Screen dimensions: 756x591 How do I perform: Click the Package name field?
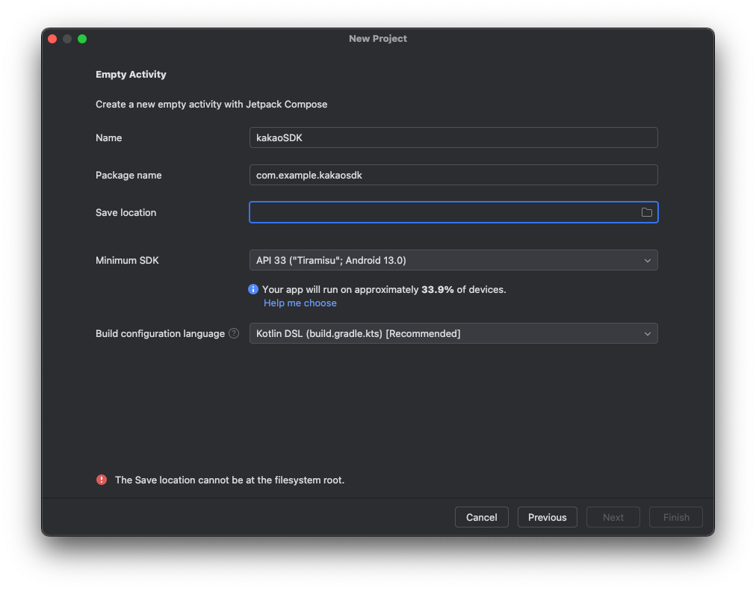[453, 175]
